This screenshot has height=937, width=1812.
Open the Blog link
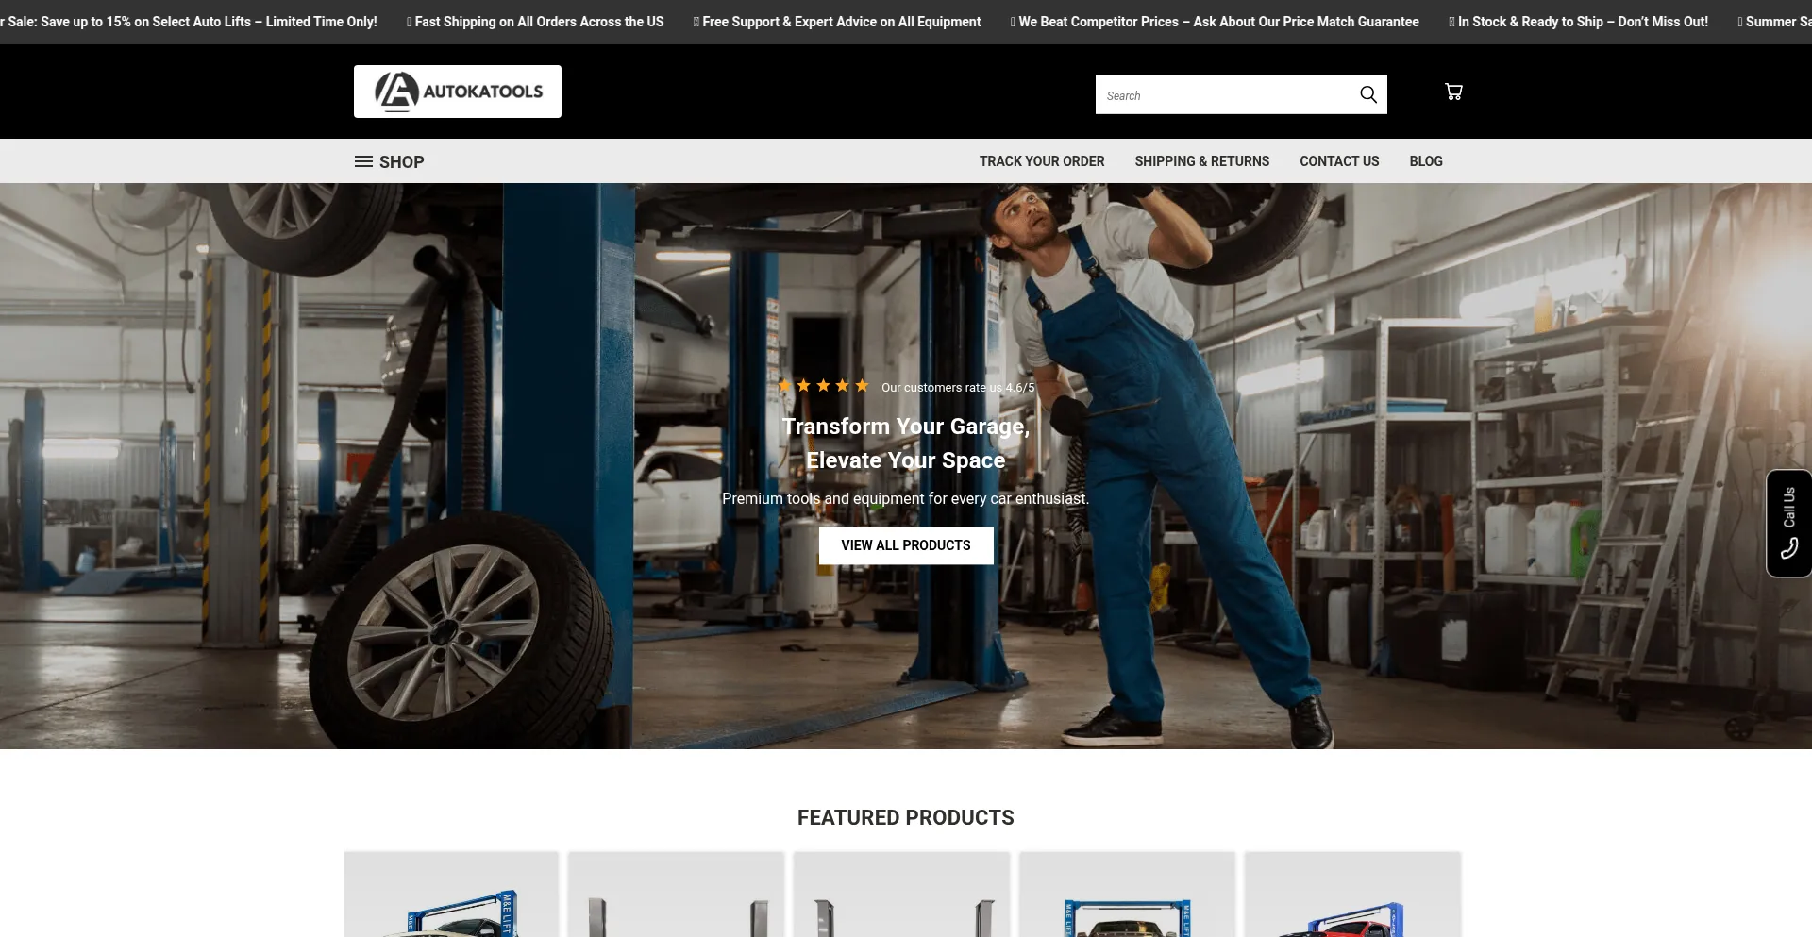pos(1426,161)
